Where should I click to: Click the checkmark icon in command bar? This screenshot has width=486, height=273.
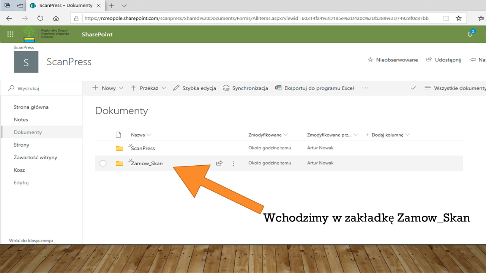[x=413, y=88]
